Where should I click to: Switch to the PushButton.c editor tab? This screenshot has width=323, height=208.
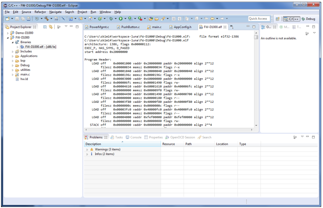coord(128,27)
